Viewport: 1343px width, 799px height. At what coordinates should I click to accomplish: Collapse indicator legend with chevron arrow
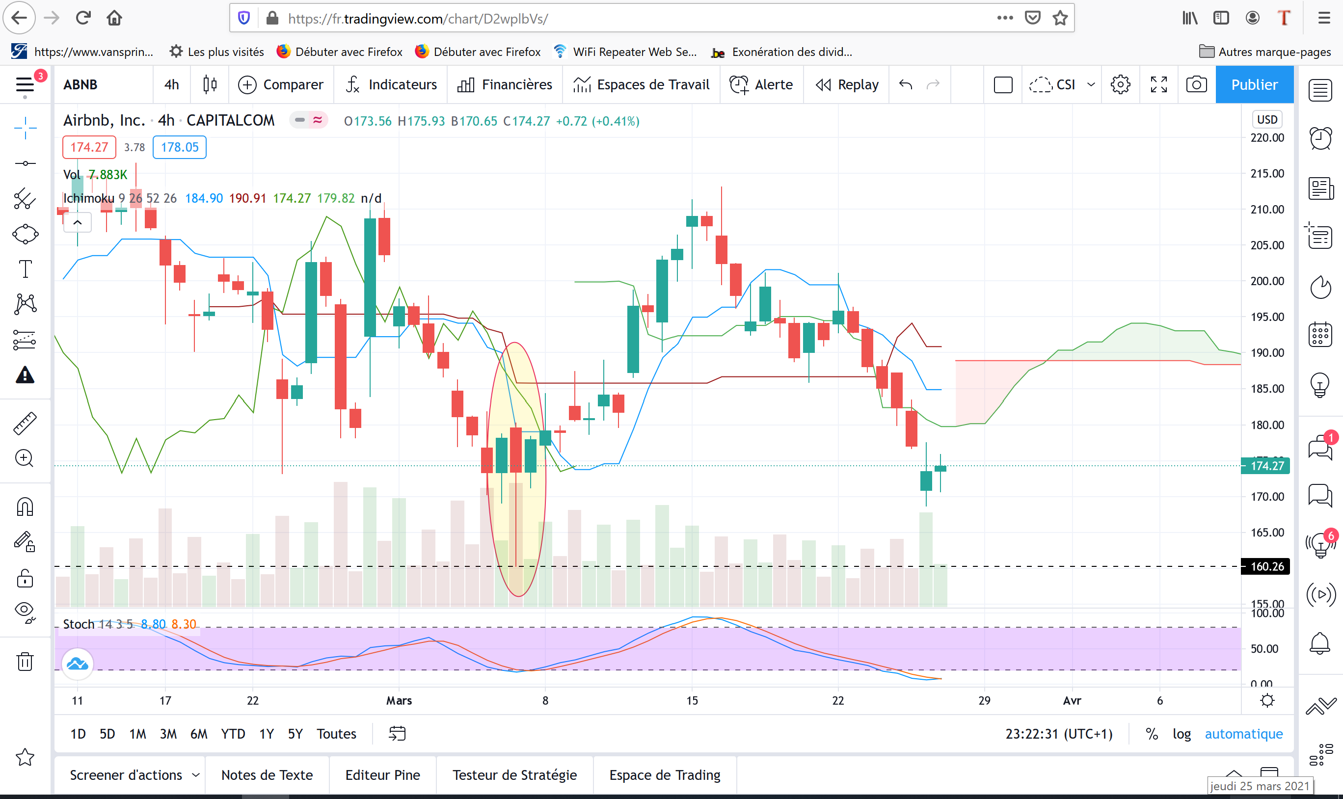pos(78,222)
